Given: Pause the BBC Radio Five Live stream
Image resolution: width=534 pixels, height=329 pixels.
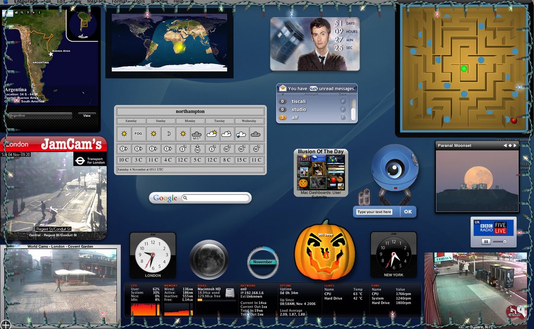Looking at the screenshot, I should 486,241.
